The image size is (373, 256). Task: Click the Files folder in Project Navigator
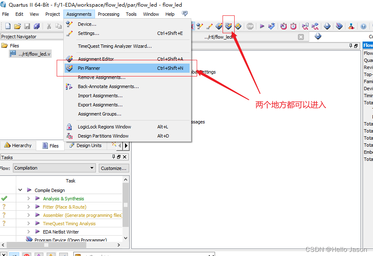pyautogui.click(x=10, y=46)
